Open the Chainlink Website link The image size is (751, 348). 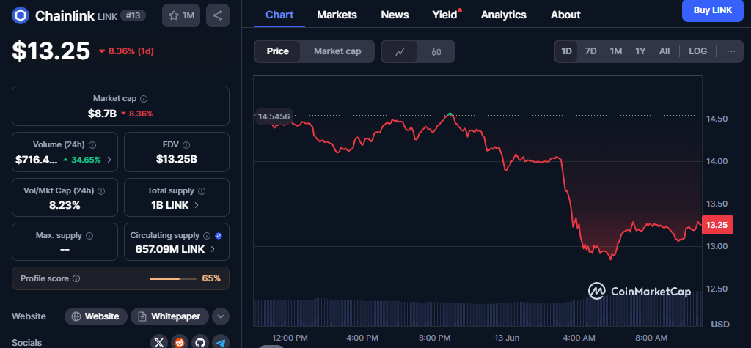point(96,316)
